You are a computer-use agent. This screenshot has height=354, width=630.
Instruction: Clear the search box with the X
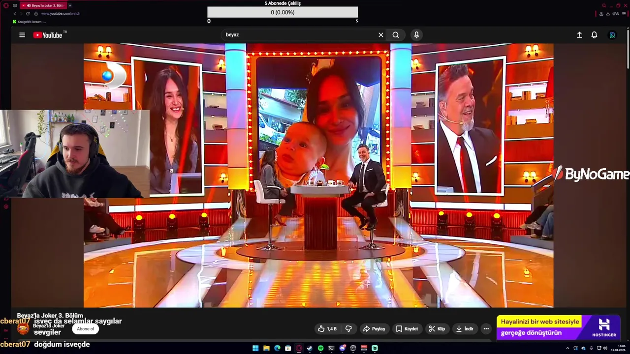380,35
